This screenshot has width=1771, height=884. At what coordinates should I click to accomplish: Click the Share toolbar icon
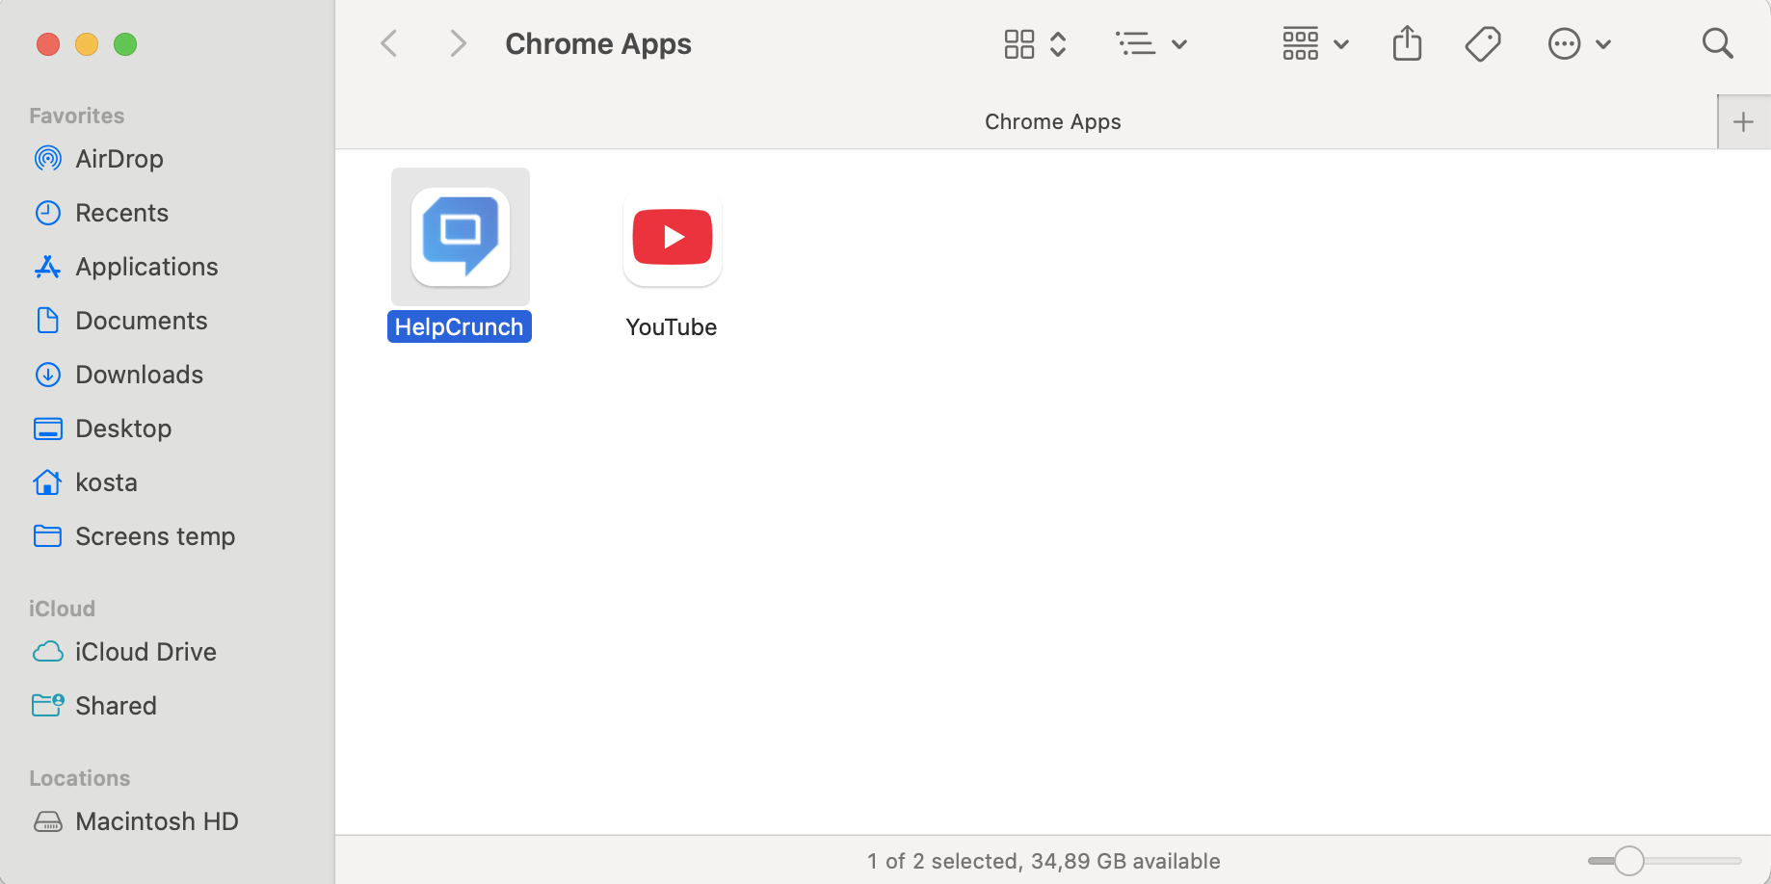pyautogui.click(x=1408, y=43)
